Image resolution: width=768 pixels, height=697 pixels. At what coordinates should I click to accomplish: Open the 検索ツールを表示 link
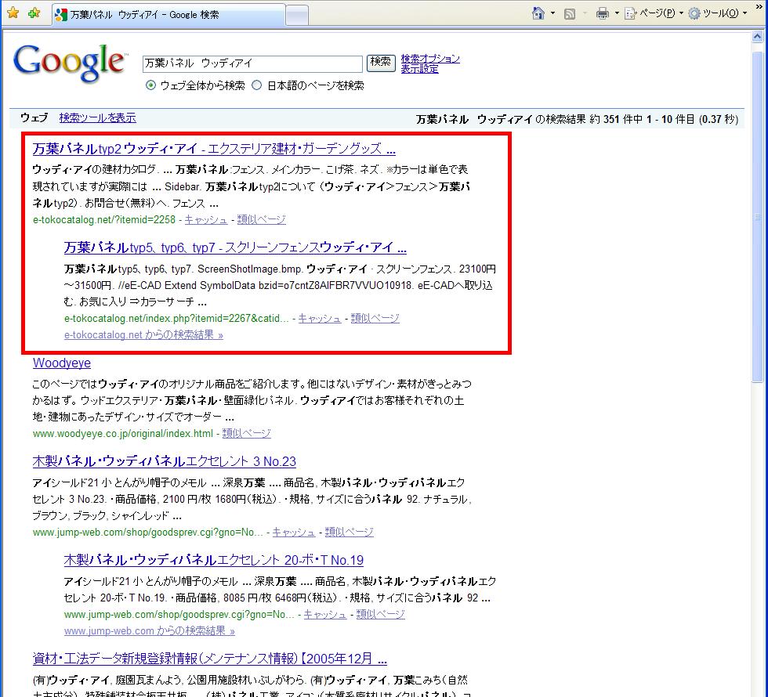click(97, 117)
